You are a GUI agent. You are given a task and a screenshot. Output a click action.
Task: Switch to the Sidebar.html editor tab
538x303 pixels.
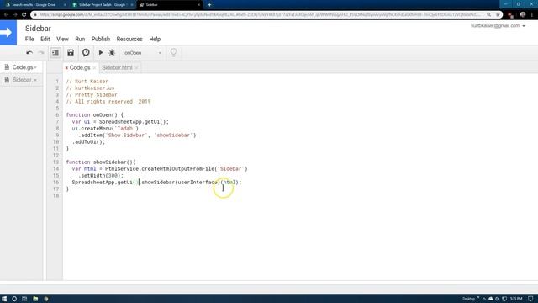(117, 67)
